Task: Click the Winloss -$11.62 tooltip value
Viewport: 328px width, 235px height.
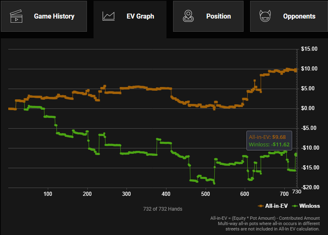Action: pos(279,145)
